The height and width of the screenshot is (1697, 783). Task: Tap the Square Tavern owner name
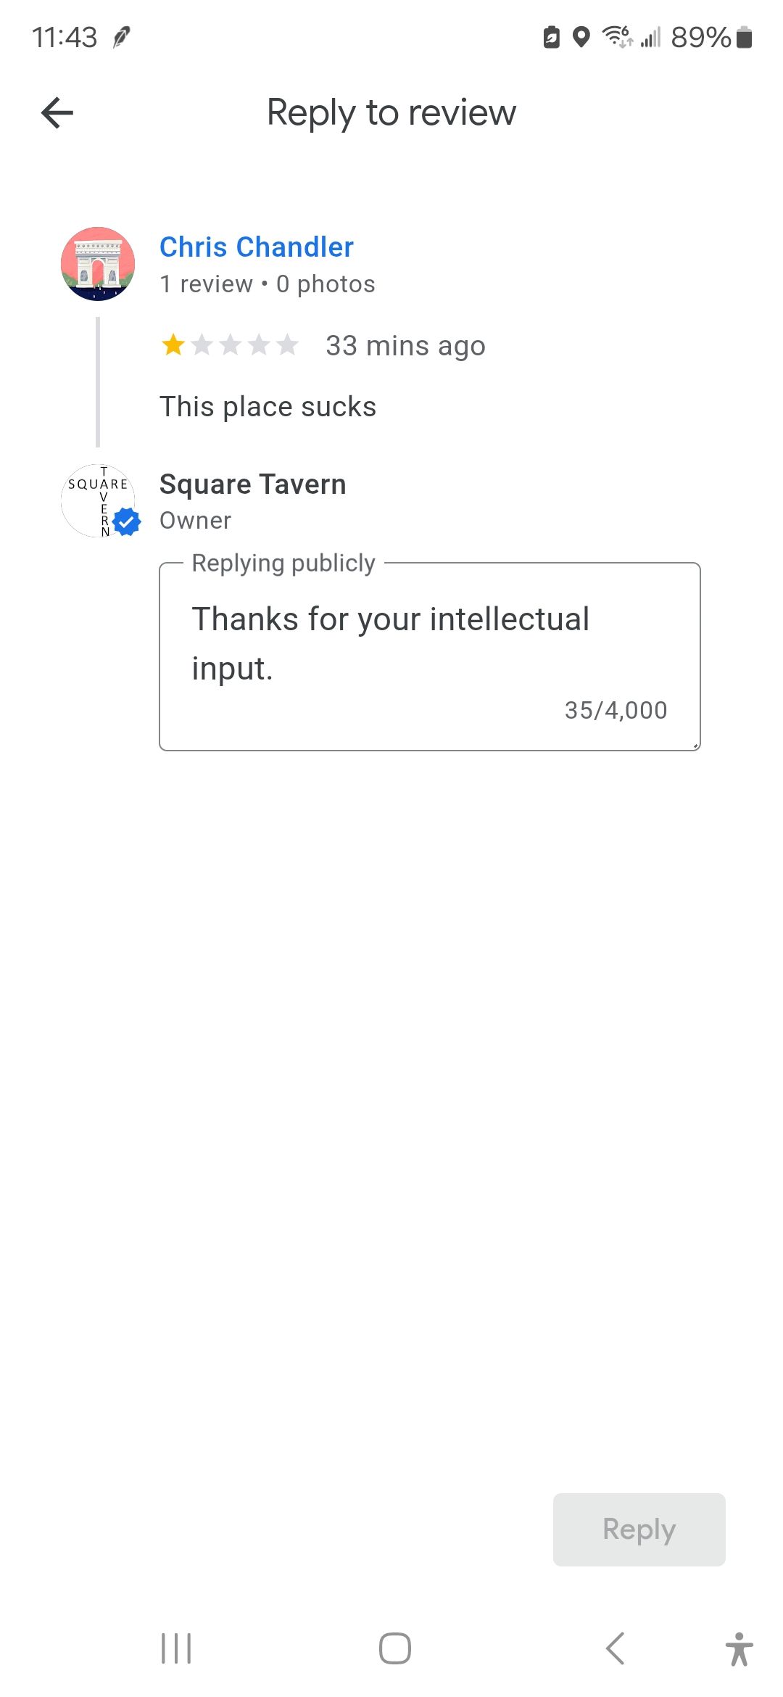(x=252, y=484)
